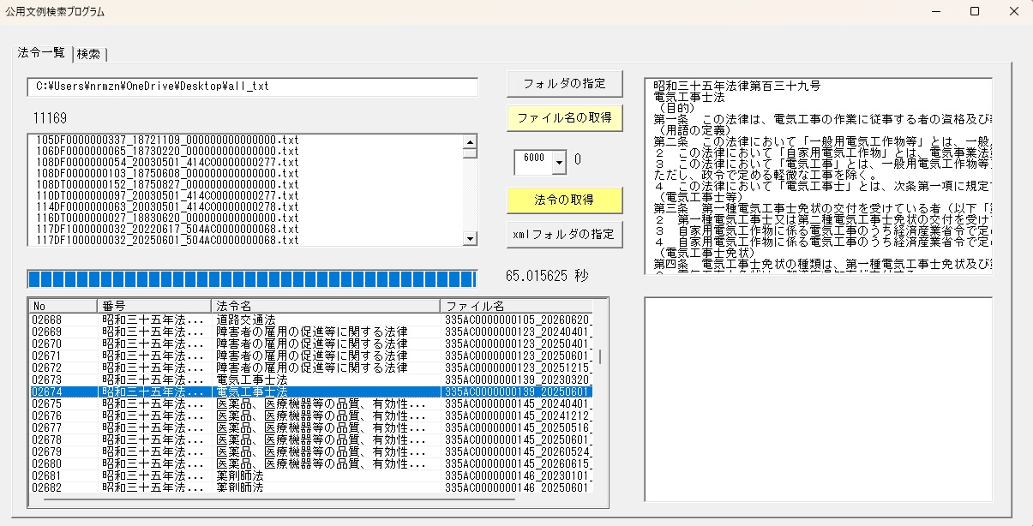Screen dimensions: 1033x526
Task: Click the folder path input field
Action: (252, 87)
